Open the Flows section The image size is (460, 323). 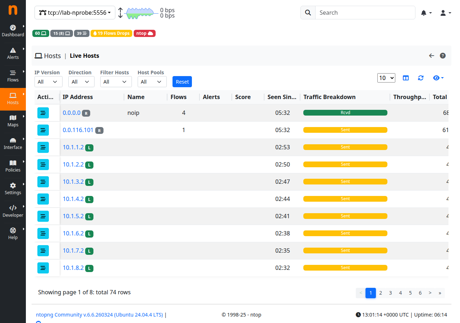(13, 76)
